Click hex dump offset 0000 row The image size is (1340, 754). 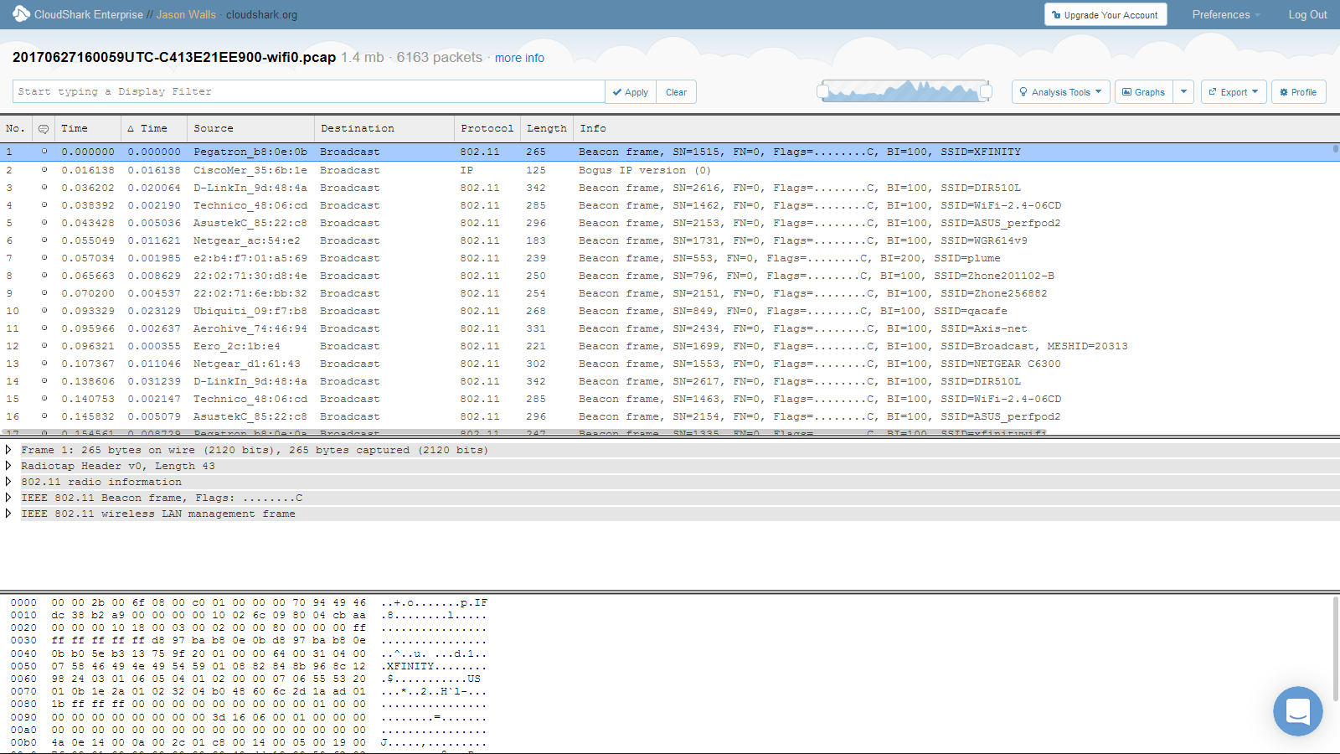(248, 602)
